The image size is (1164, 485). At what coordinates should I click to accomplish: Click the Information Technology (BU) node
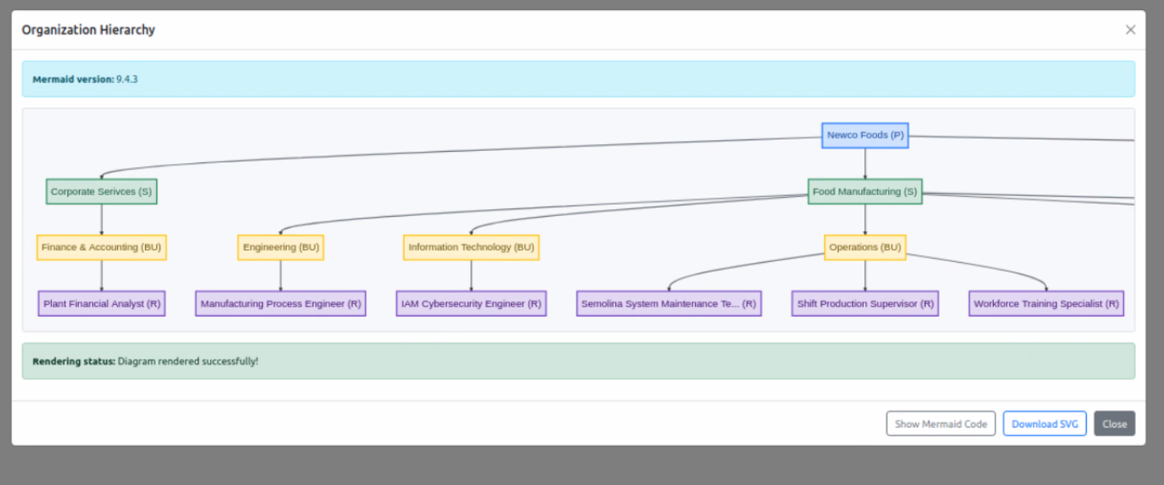coord(471,247)
